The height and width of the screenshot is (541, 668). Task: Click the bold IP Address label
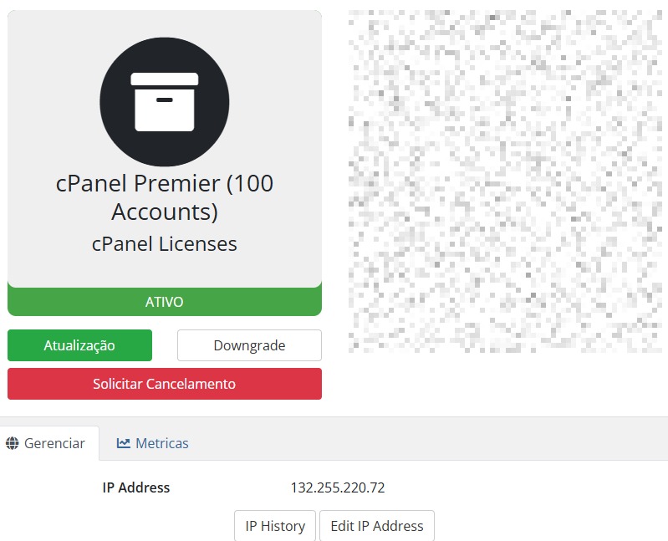pos(135,487)
